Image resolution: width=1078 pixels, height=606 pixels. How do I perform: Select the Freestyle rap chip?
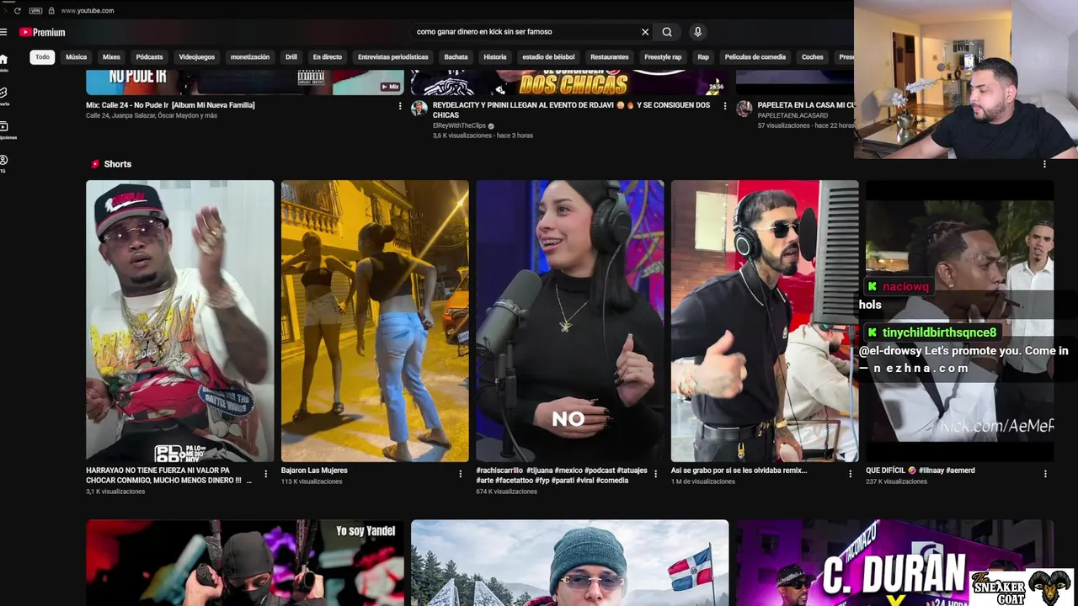click(663, 57)
